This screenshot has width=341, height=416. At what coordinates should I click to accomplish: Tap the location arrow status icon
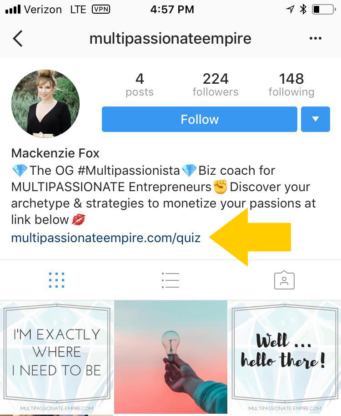290,10
